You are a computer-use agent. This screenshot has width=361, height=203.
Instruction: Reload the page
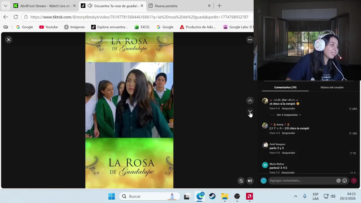(x=16, y=17)
